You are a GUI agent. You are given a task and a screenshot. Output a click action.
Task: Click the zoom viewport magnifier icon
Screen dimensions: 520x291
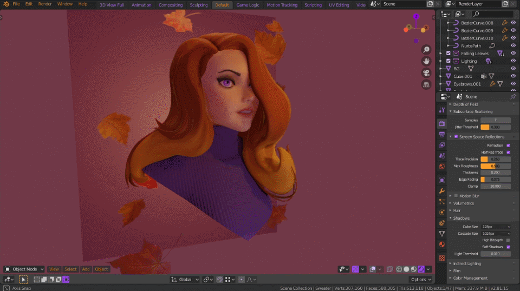pyautogui.click(x=426, y=50)
